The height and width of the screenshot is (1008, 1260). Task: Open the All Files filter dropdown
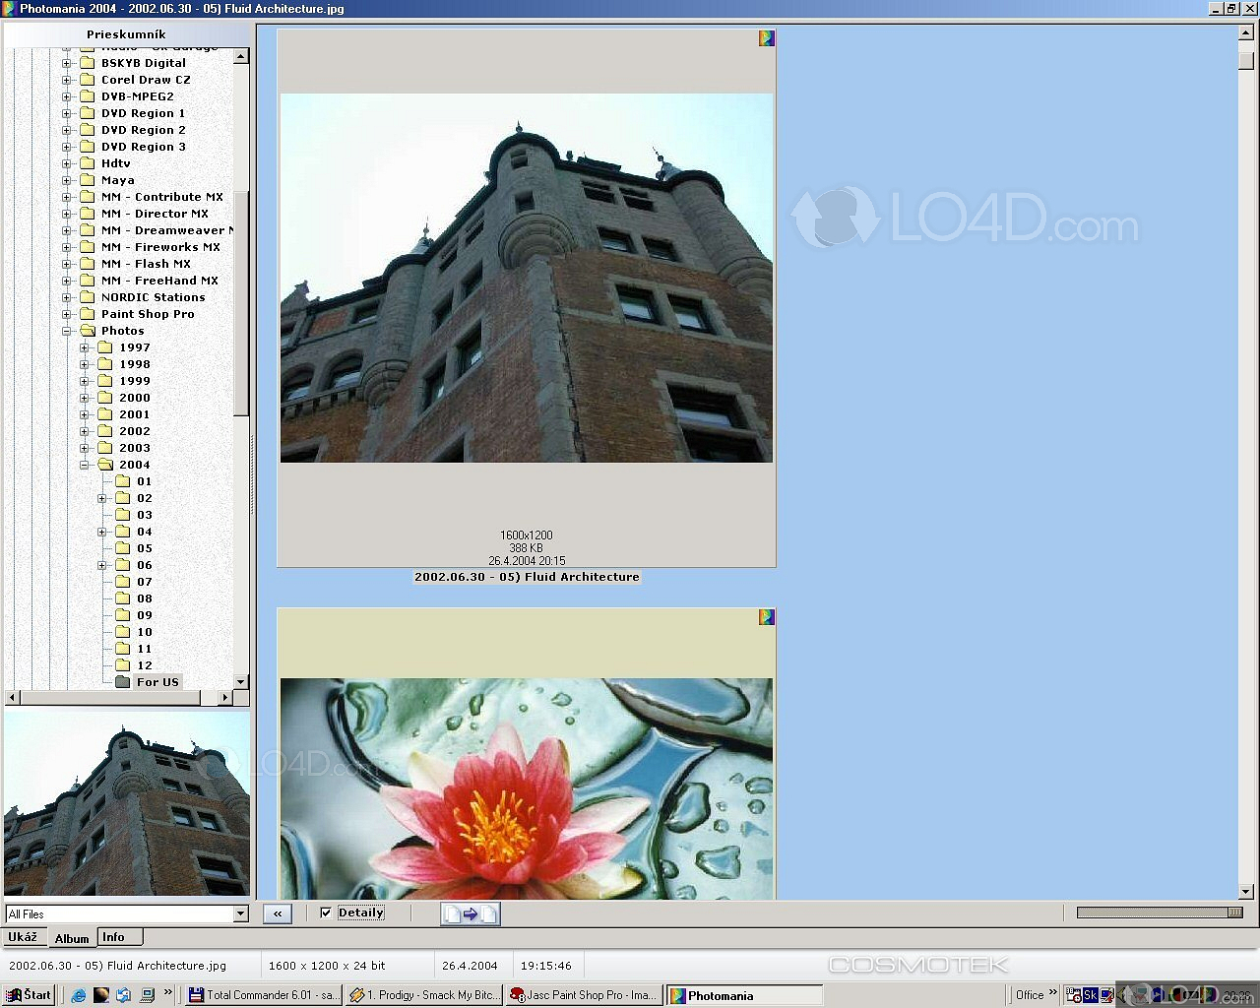241,914
